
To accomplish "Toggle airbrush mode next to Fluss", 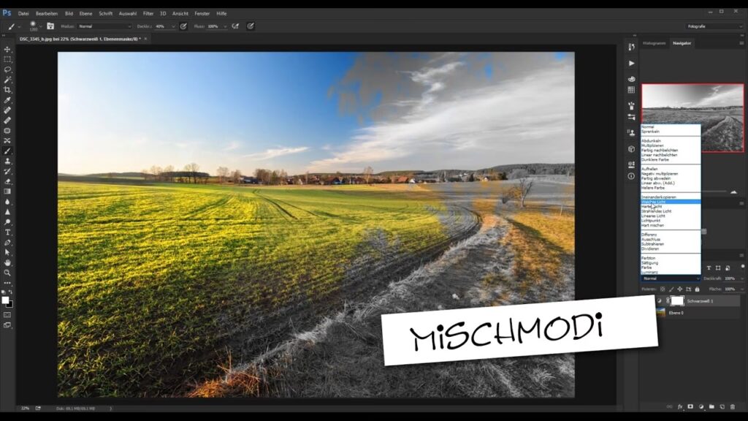I will 235,26.
